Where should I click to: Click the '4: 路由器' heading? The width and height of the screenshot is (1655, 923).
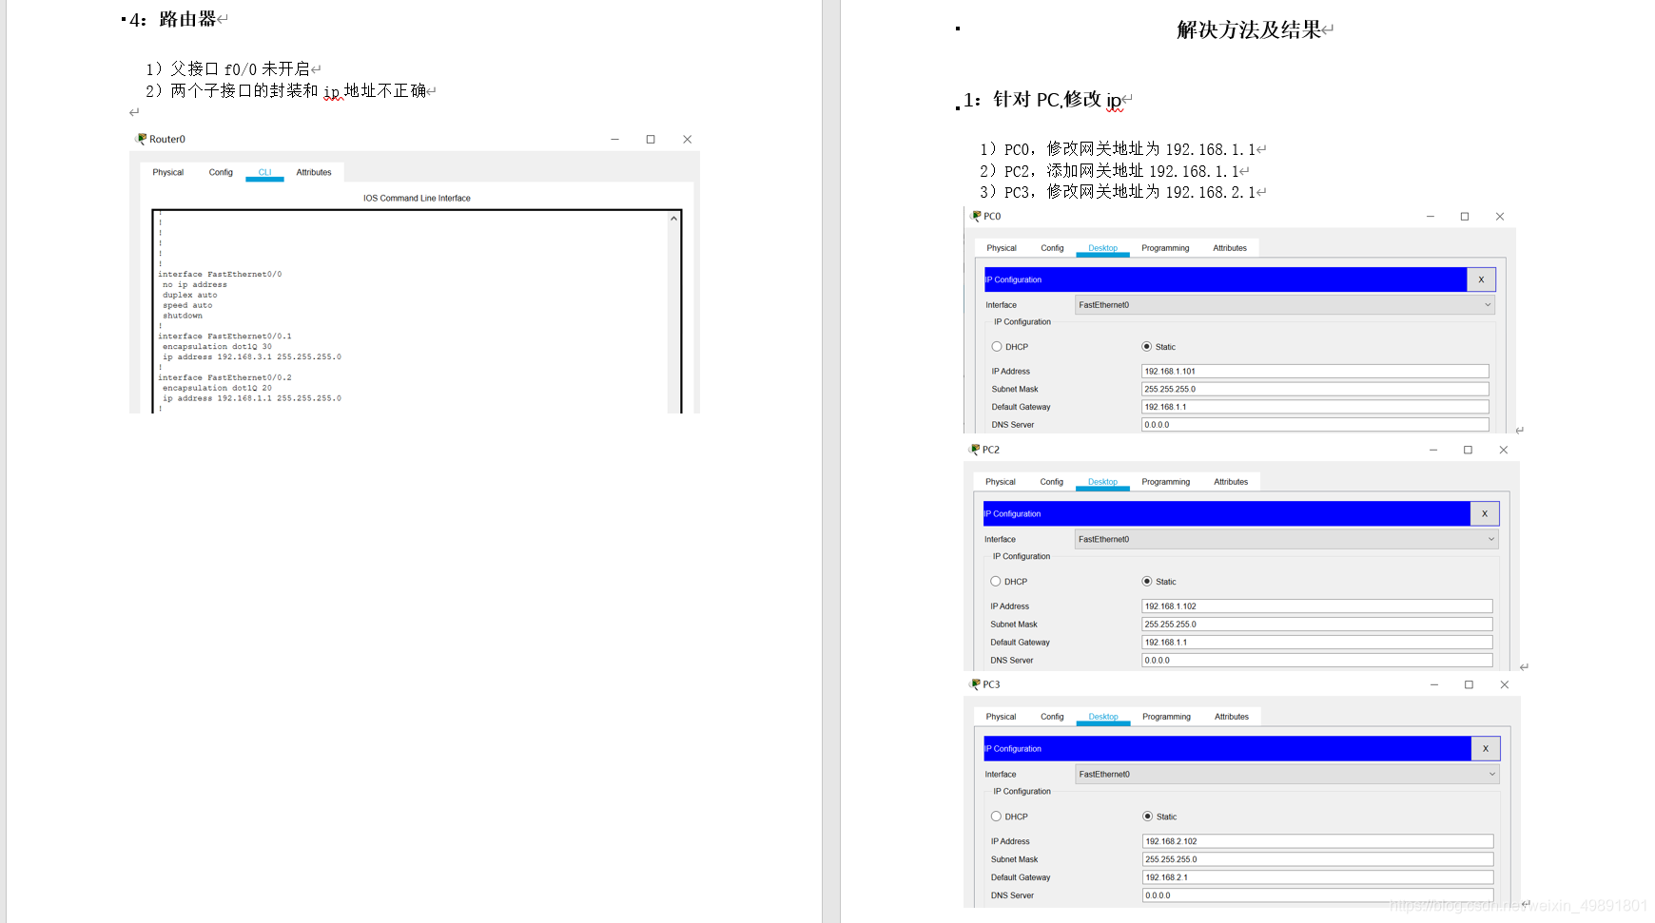click(173, 20)
